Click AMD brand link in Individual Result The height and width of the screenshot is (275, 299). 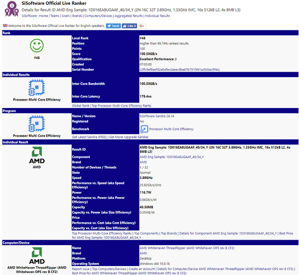[x=144, y=162]
